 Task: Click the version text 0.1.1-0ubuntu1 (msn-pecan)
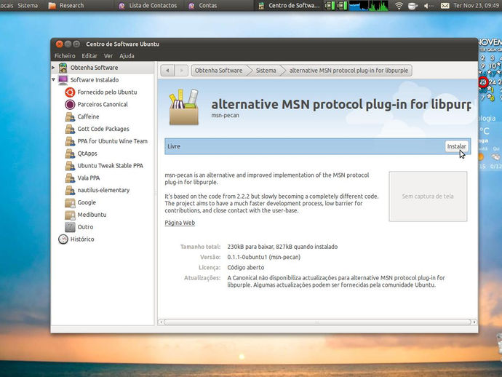264,257
